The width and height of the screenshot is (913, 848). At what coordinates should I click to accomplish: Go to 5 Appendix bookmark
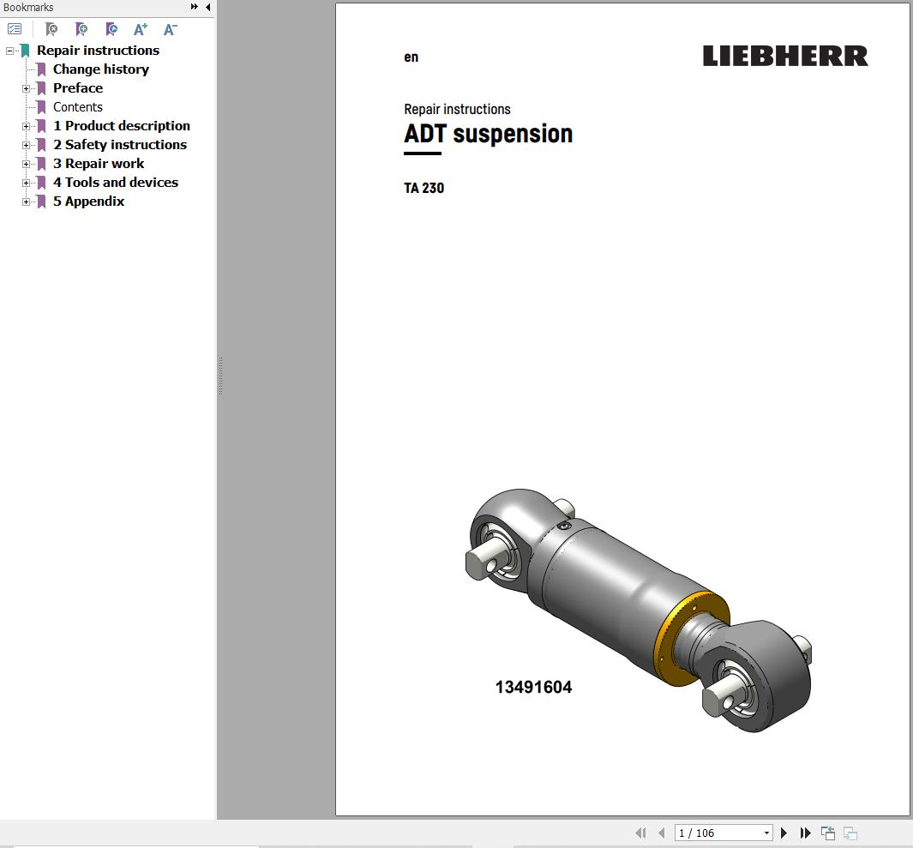[88, 201]
